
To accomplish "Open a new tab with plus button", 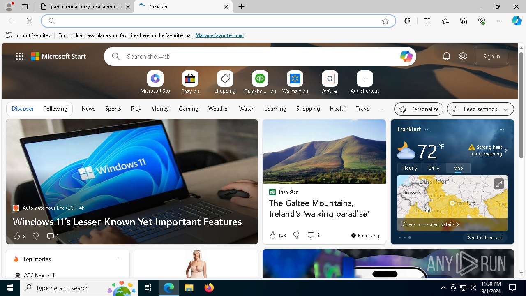I will 242,7.
